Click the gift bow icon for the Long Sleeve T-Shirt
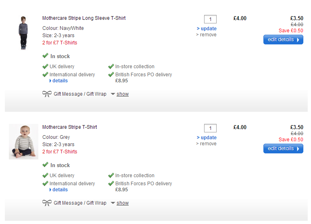The height and width of the screenshot is (224, 311). coord(47,94)
